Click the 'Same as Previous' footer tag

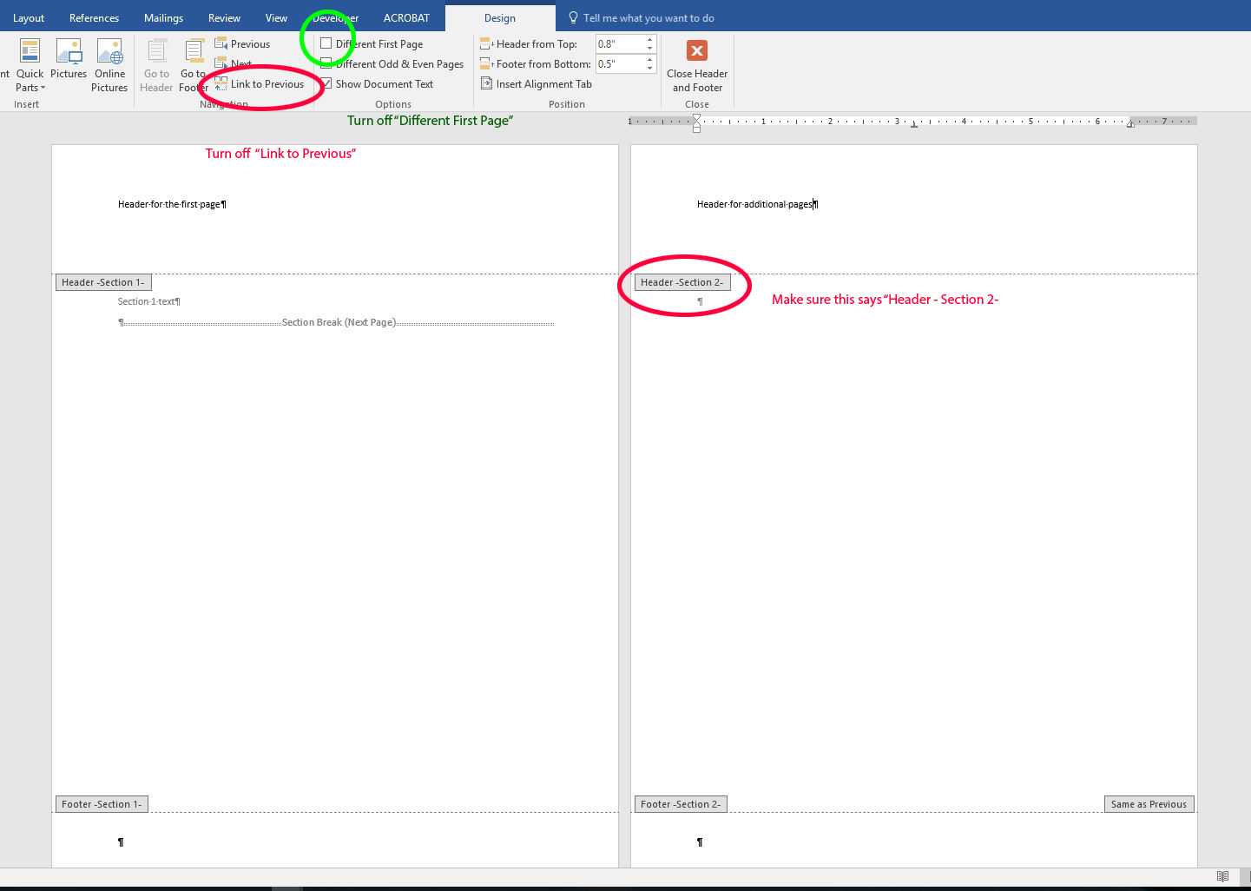(x=1149, y=804)
